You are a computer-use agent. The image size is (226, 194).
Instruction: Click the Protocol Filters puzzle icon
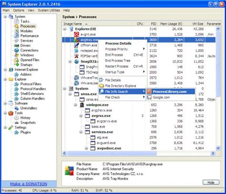point(17,84)
